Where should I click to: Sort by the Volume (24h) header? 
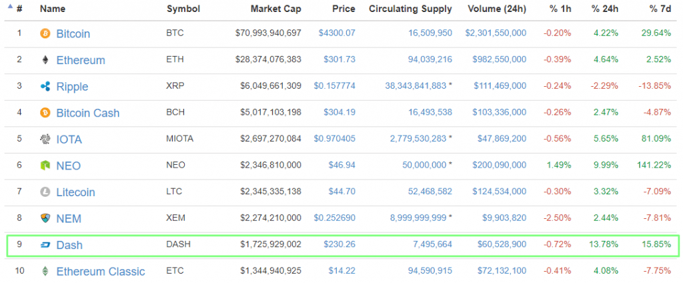[x=496, y=9]
